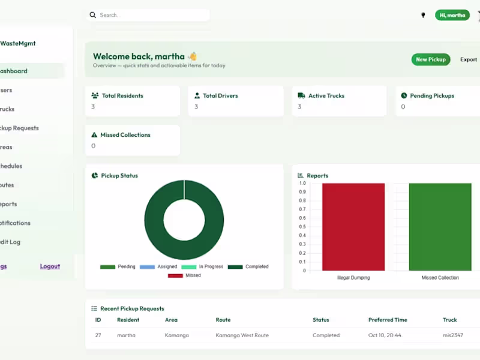Click the lightbulb icon in the top bar
This screenshot has height=360, width=480.
pos(423,14)
